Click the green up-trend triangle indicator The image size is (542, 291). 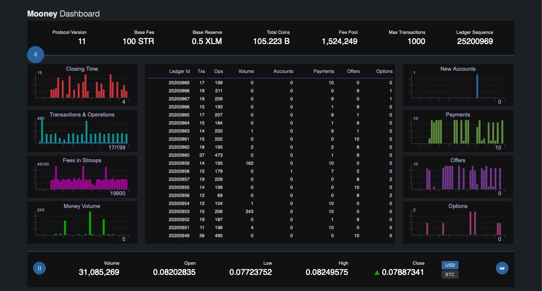377,273
